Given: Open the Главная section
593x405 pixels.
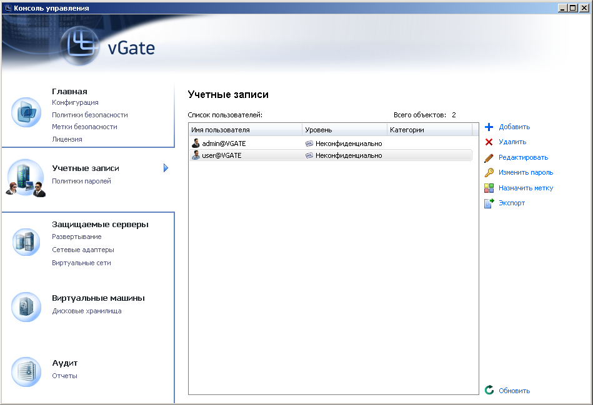Looking at the screenshot, I should tap(69, 92).
